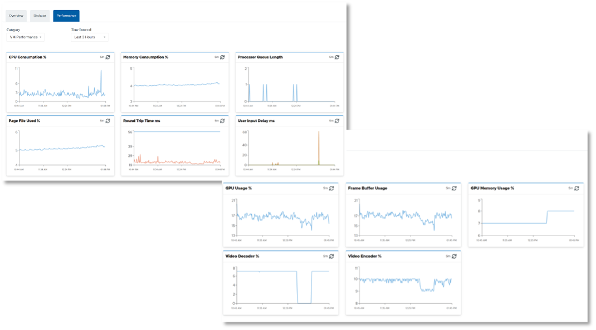Refresh the GPU Memory Usage % chart

(577, 188)
